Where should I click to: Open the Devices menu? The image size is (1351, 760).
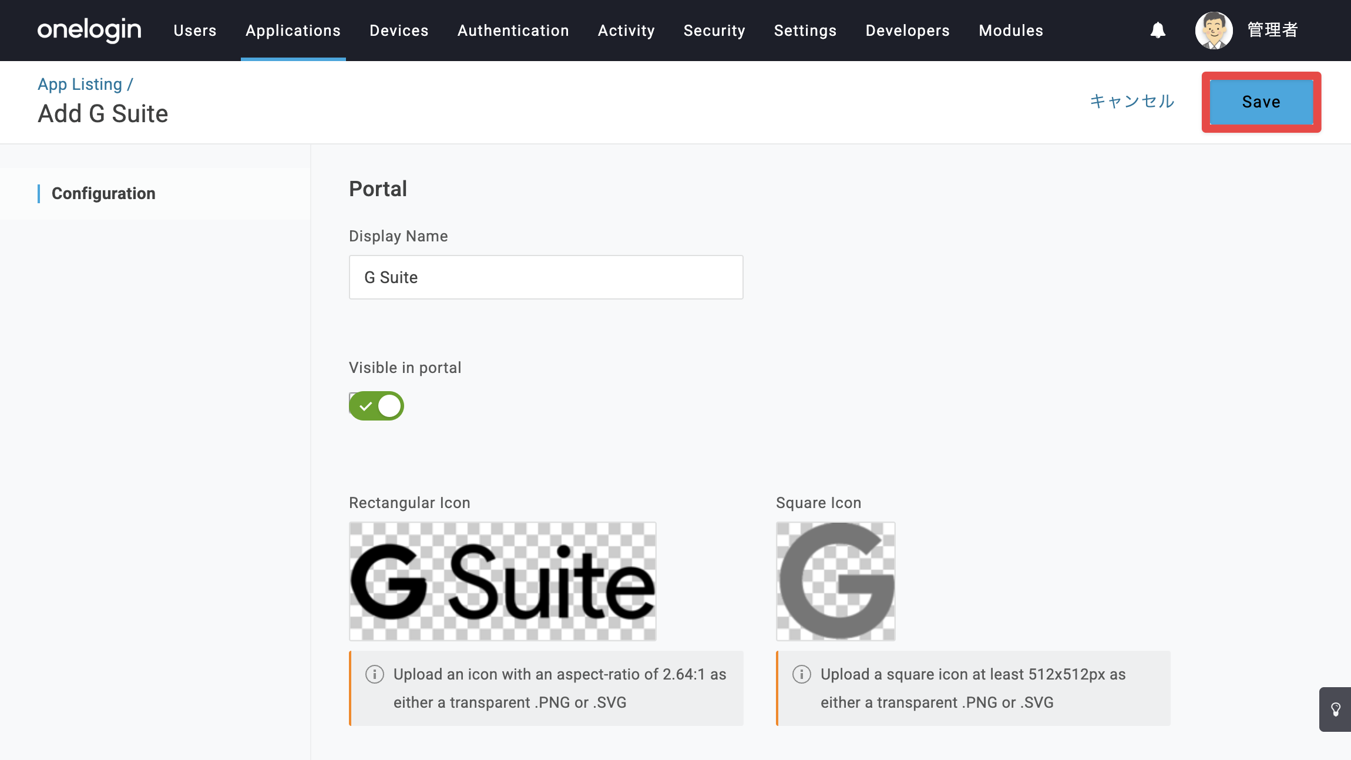tap(399, 31)
